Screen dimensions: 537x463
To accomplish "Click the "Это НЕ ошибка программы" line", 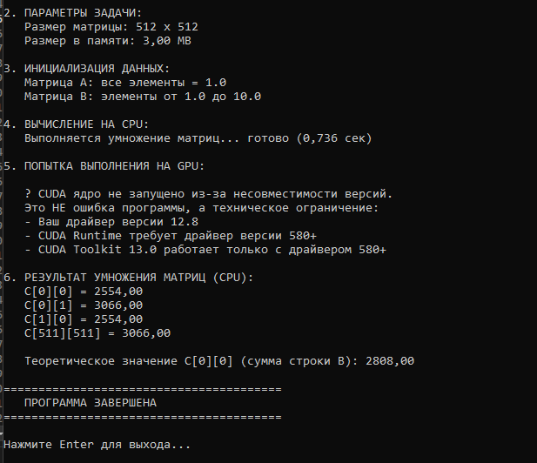I will tap(201, 206).
